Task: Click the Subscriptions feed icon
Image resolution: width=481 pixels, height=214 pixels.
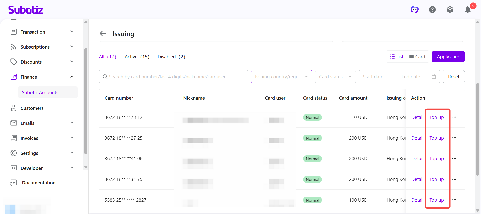Action: (x=14, y=47)
